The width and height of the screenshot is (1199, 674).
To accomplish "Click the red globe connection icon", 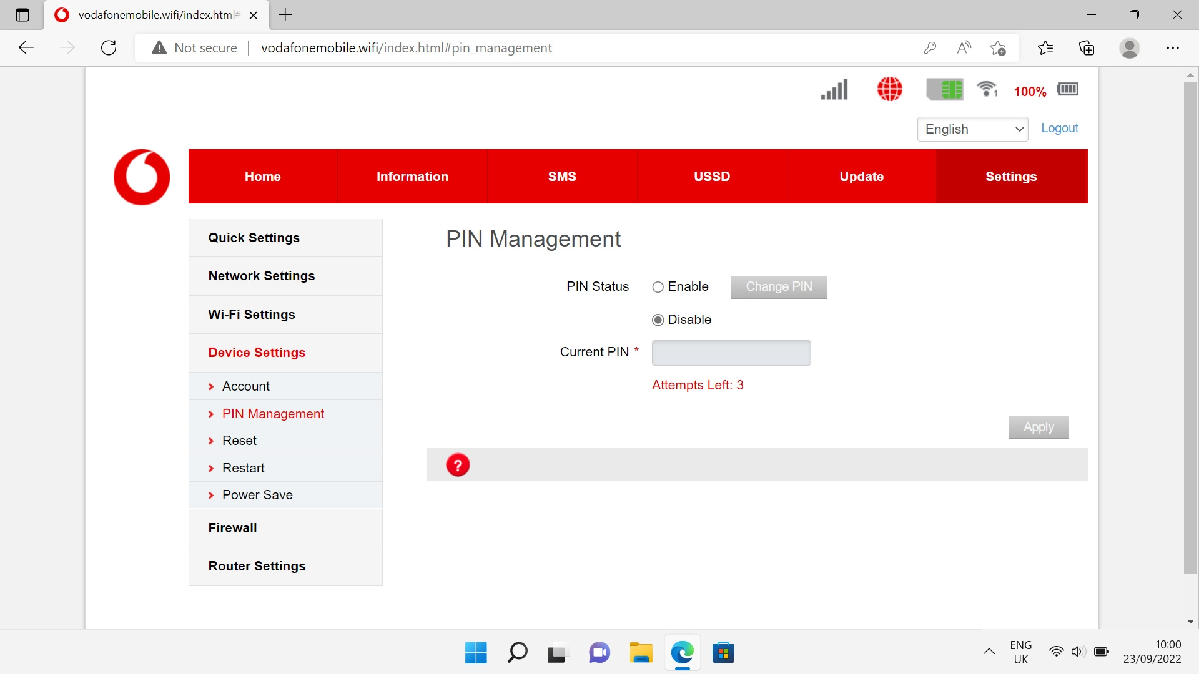I will tap(889, 89).
